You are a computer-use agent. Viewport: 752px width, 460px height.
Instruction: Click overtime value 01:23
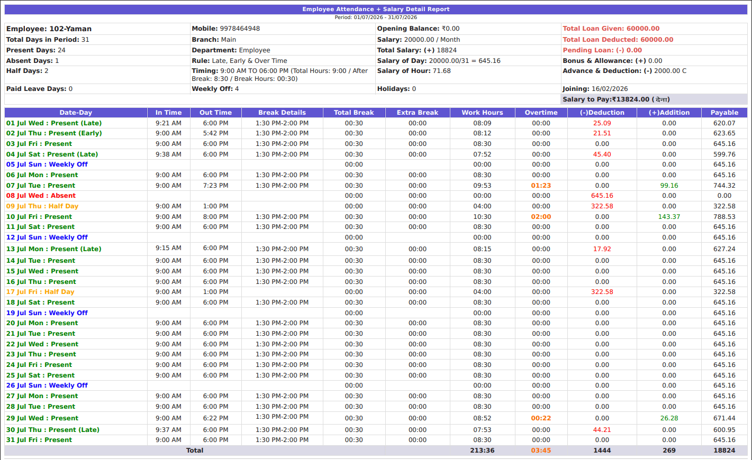[541, 186]
